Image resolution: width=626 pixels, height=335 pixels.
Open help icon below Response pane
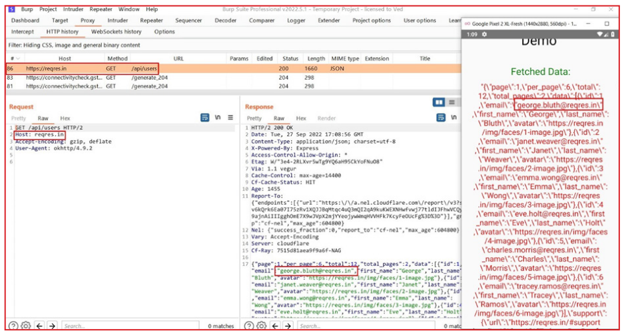click(248, 326)
